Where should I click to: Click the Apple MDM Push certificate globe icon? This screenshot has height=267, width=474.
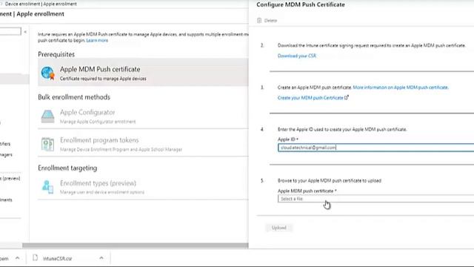click(47, 73)
